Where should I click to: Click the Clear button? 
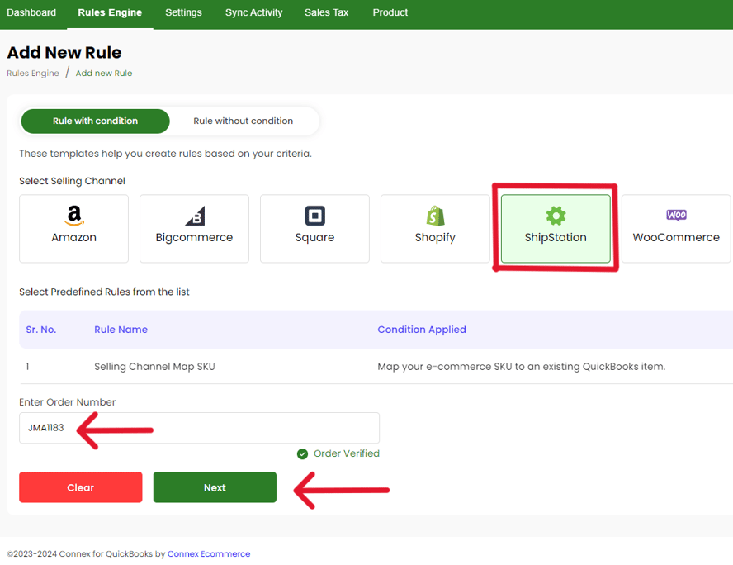click(x=80, y=487)
